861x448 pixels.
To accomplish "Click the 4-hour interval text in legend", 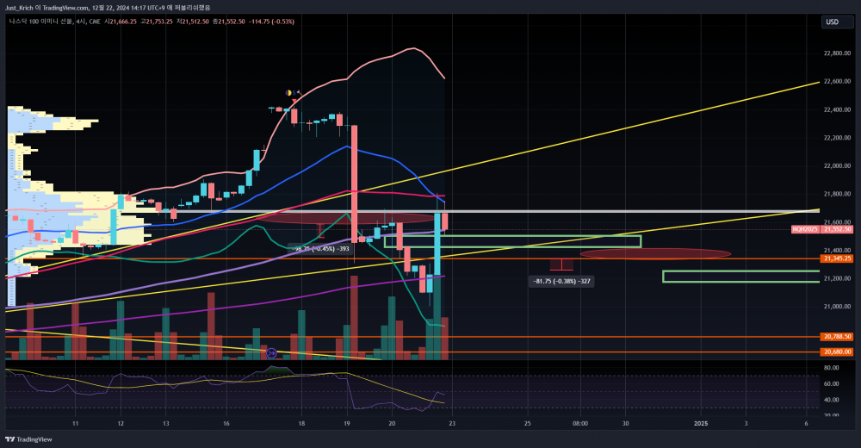I will [x=78, y=22].
